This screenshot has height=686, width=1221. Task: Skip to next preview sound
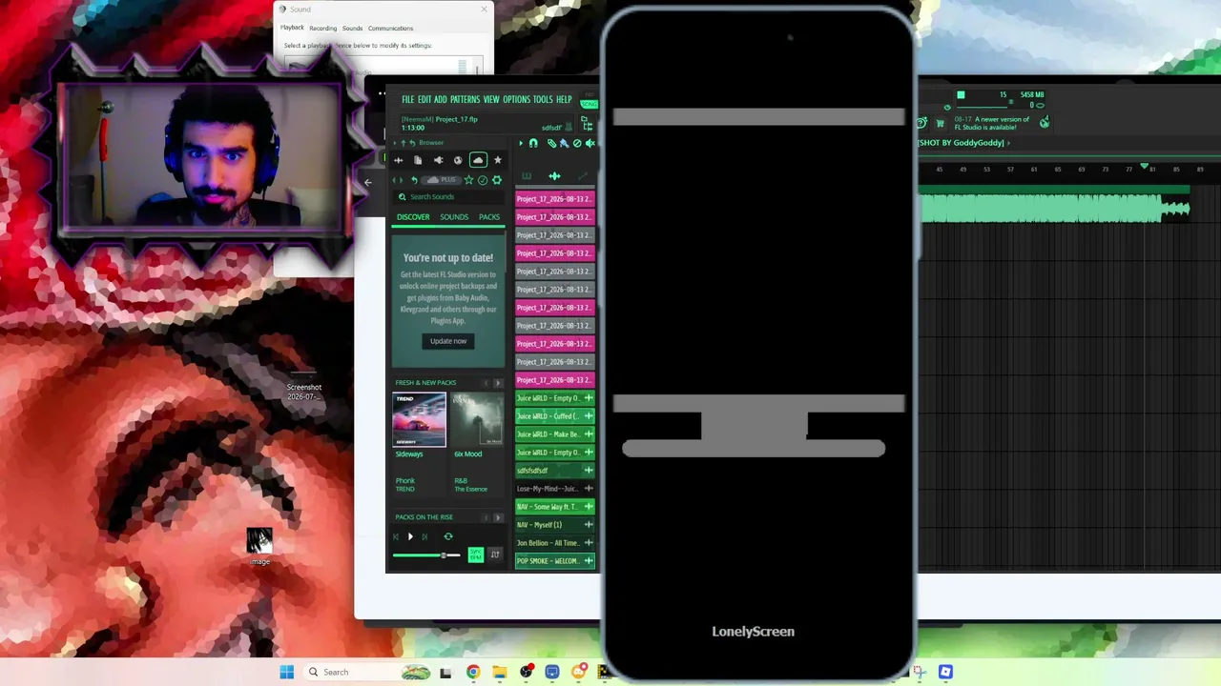pyautogui.click(x=424, y=536)
